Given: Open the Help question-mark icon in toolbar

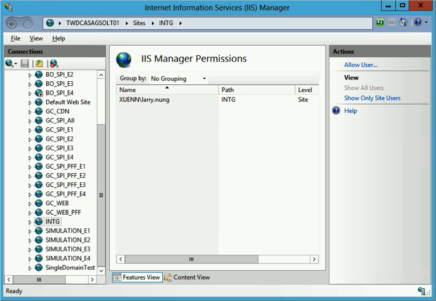Looking at the screenshot, I should (x=418, y=23).
